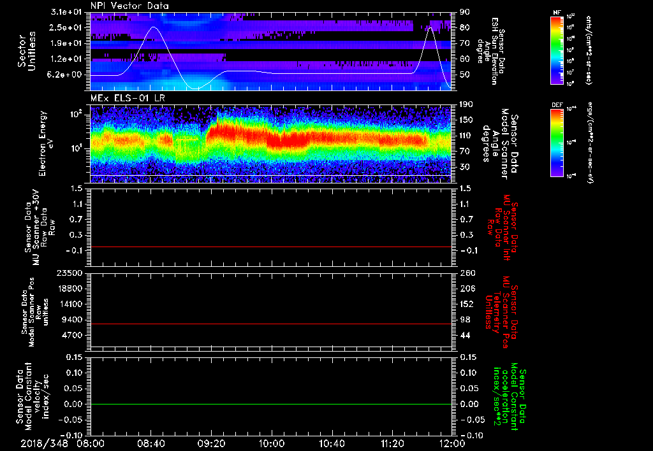This screenshot has width=653, height=451.
Task: Click the 10:40 time axis label
Action: [x=332, y=443]
